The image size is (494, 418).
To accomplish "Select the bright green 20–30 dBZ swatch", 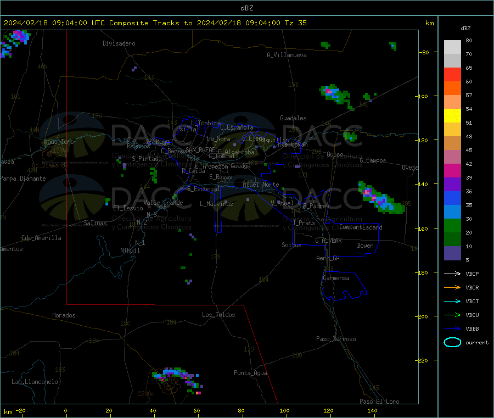I will (x=452, y=225).
